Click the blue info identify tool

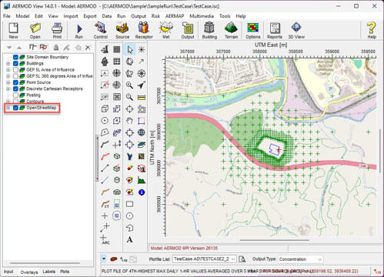142,192
